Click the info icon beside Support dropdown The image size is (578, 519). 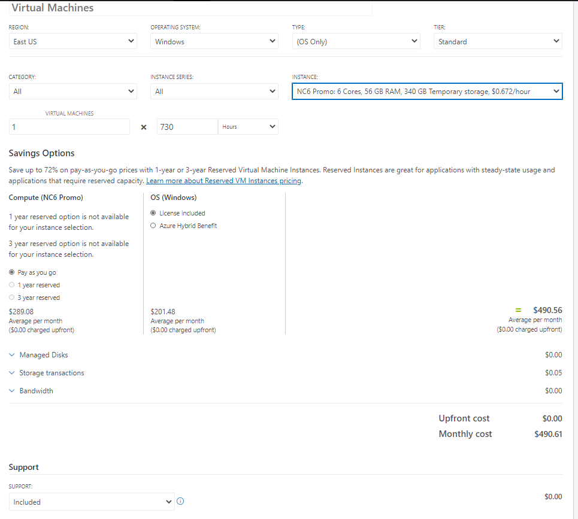180,501
